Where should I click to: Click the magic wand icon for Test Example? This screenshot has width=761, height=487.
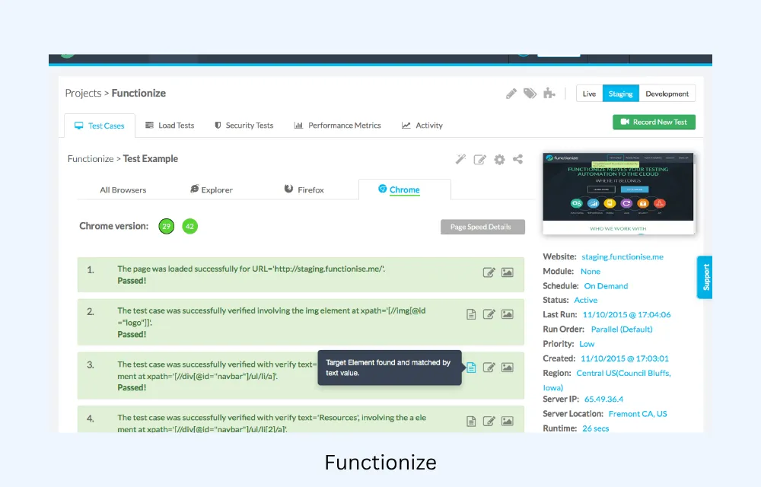pos(460,159)
